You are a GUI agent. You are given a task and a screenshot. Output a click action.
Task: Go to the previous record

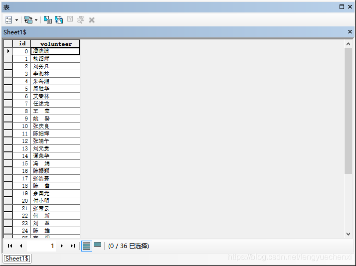click(x=21, y=246)
